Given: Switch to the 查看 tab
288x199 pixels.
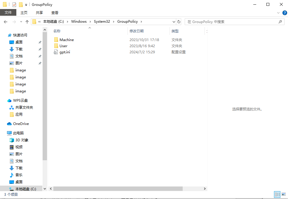Looking at the screenshot, I should (55, 13).
